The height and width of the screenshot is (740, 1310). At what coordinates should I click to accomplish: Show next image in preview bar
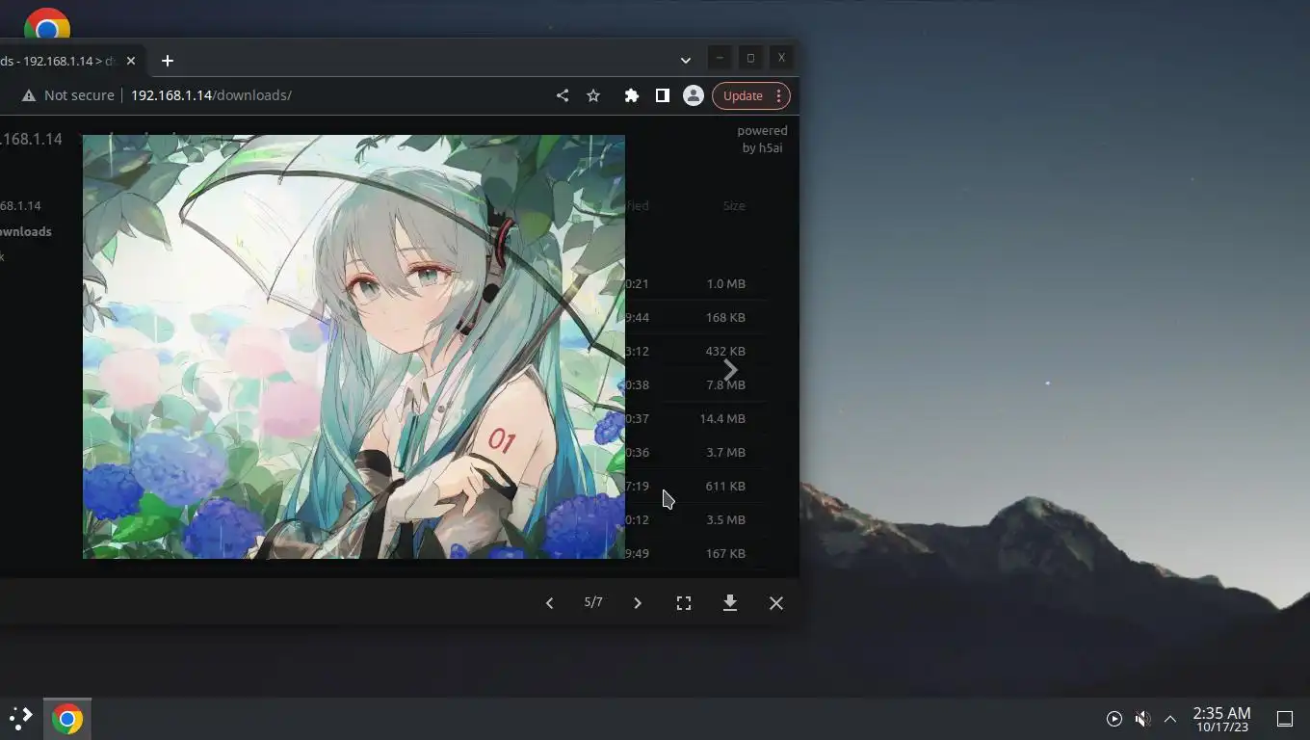(638, 603)
